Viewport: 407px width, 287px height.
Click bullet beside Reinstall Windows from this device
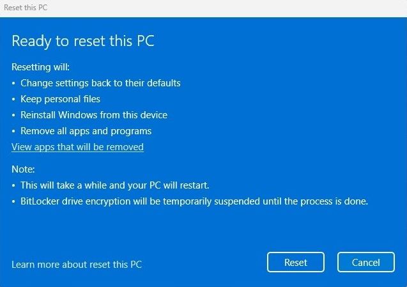(13, 115)
